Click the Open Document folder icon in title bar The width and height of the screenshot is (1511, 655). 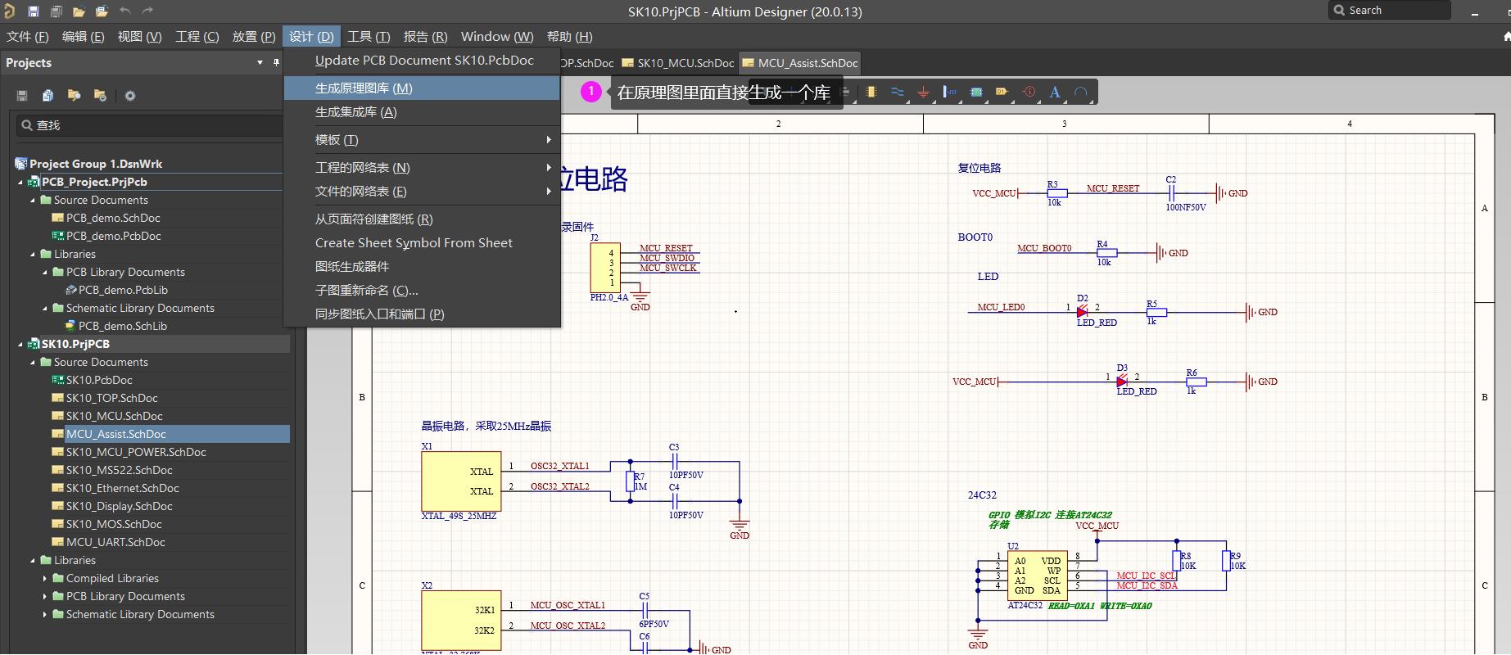click(x=79, y=11)
